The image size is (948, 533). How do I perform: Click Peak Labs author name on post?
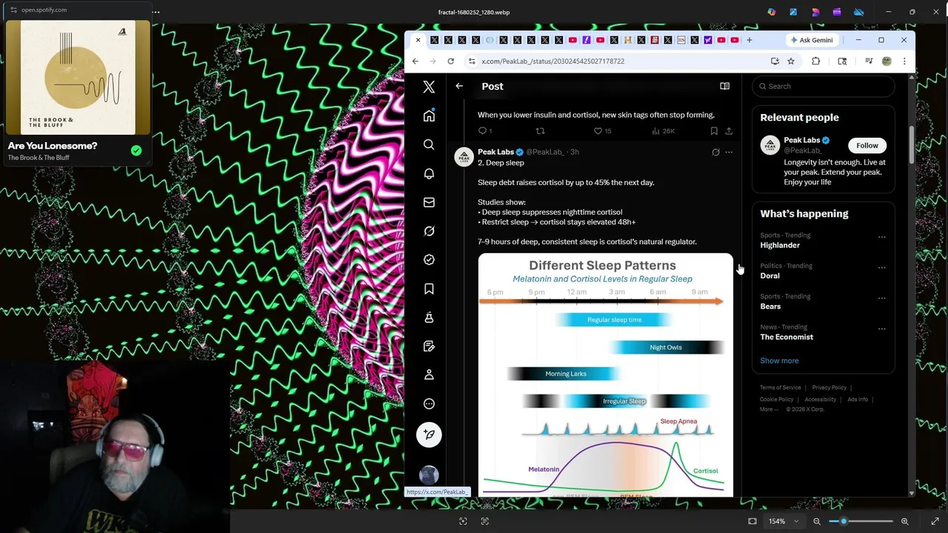pos(495,152)
